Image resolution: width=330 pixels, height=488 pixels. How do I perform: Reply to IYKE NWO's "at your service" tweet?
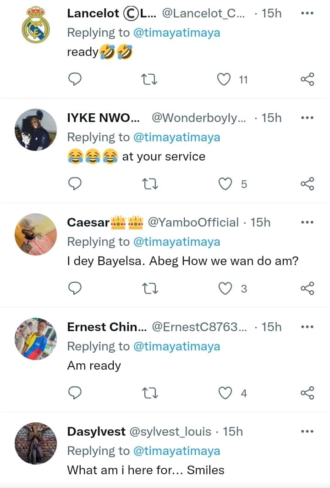pyautogui.click(x=75, y=184)
